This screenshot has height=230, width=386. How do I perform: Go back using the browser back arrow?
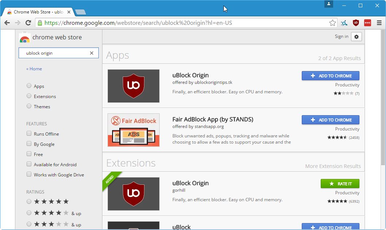(7, 23)
